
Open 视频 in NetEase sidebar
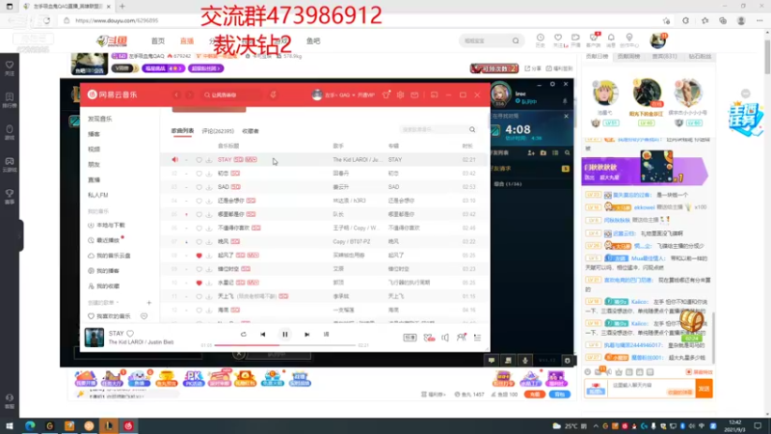93,149
